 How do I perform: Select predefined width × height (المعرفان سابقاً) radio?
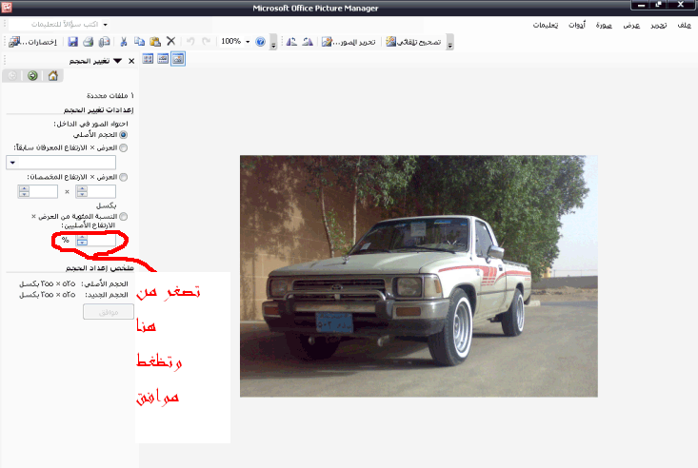123,147
